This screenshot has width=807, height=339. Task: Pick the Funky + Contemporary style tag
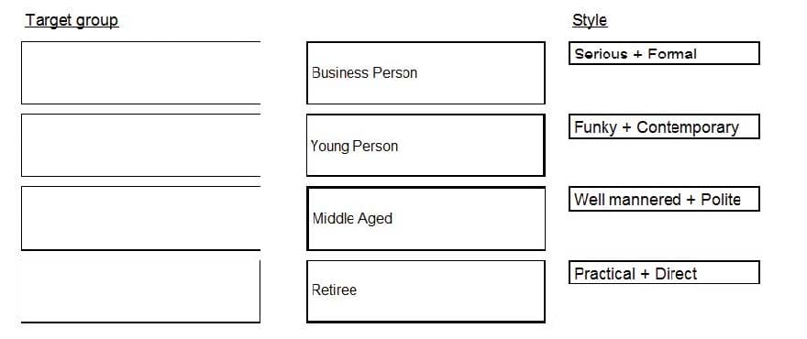tap(664, 126)
